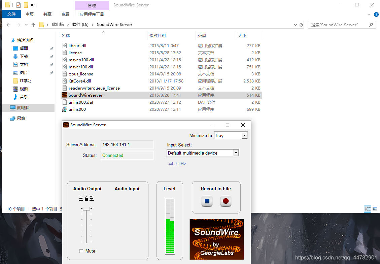Click the SoundWire Server dialog title icon
Viewport: 380px width, 264px height.
pyautogui.click(x=66, y=125)
